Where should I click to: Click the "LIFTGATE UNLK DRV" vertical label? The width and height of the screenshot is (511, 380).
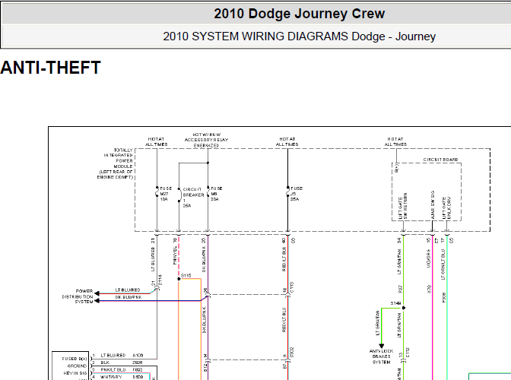click(x=446, y=207)
